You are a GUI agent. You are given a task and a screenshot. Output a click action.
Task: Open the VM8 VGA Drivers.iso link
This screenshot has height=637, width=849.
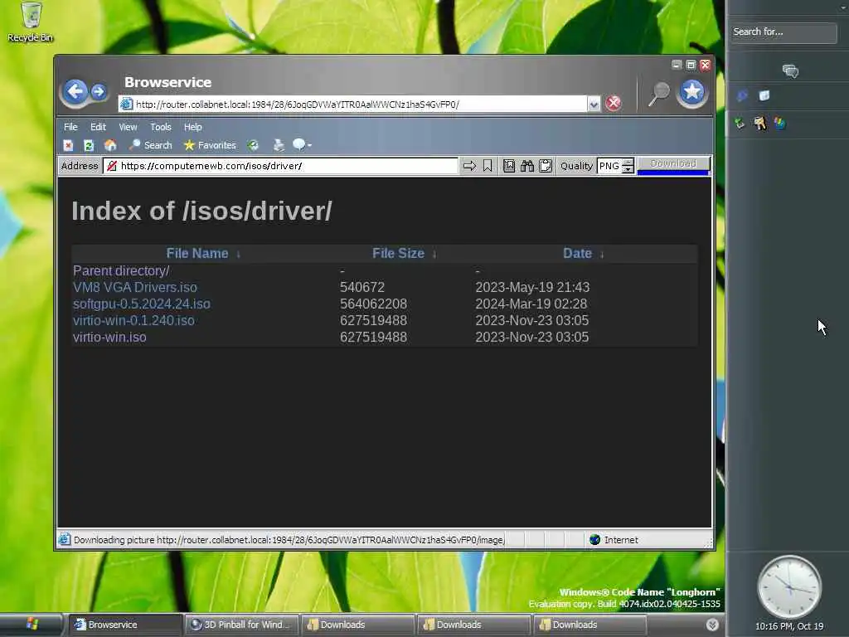coord(135,287)
